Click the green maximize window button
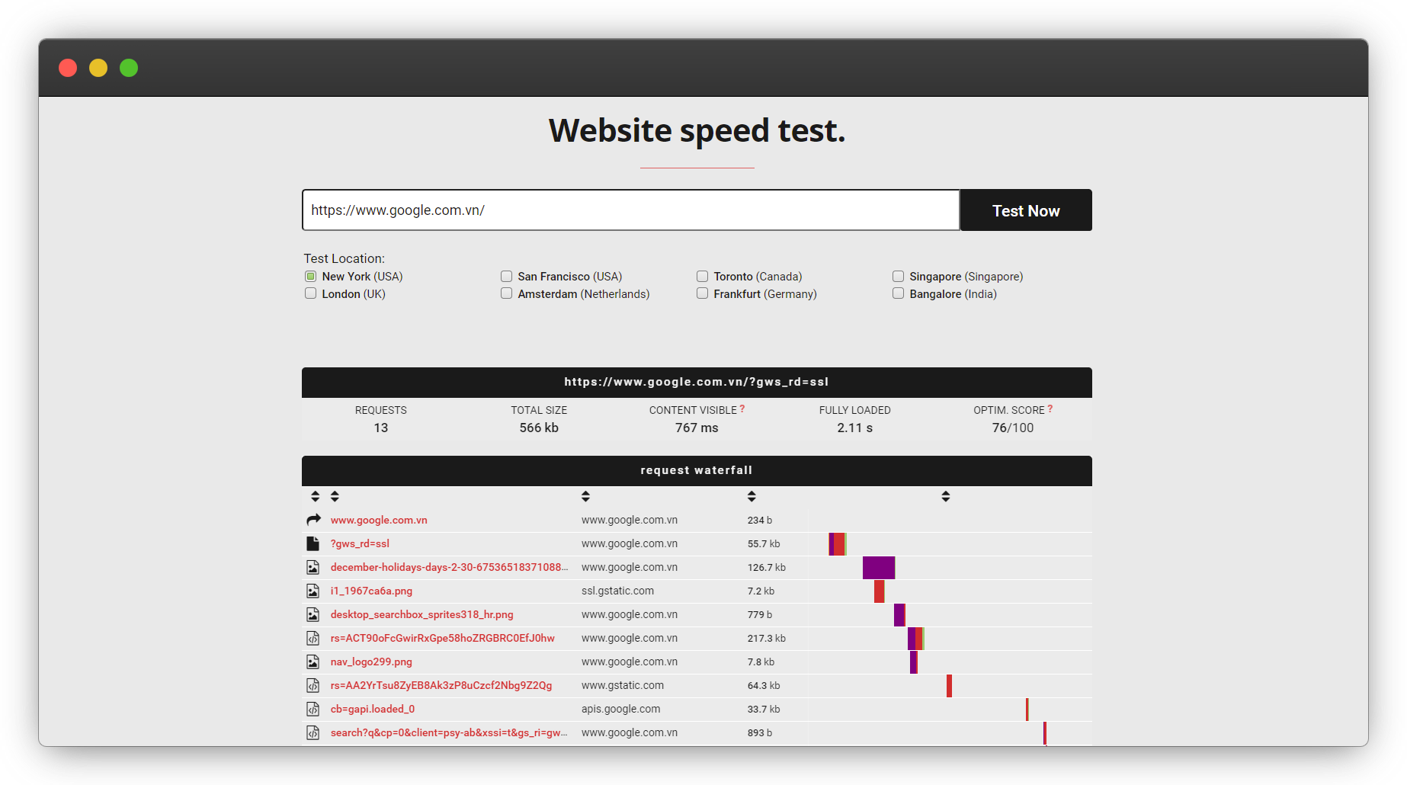This screenshot has width=1407, height=785. click(x=129, y=68)
